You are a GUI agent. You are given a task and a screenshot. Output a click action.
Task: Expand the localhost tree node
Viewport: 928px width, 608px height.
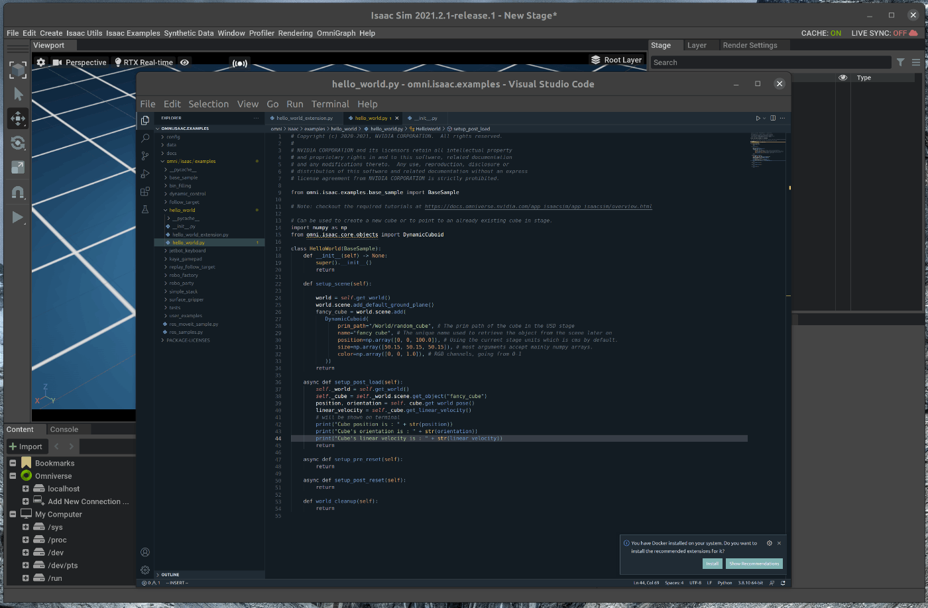point(25,489)
